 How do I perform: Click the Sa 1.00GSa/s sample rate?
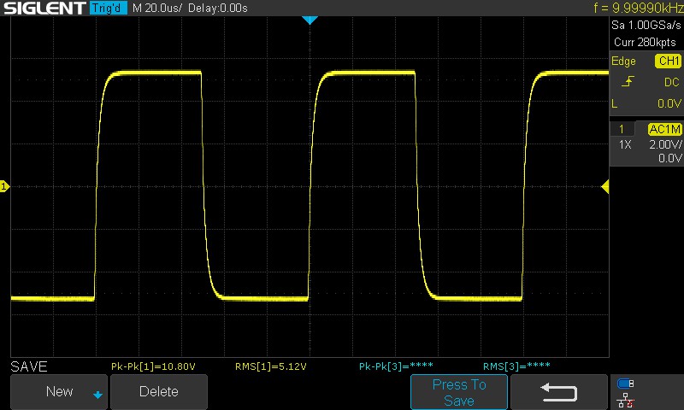(x=646, y=25)
